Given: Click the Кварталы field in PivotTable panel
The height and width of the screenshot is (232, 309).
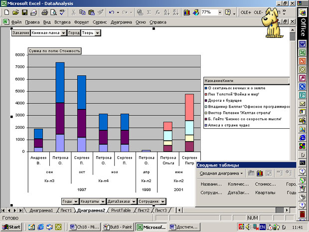Looking at the screenshot, I should (265, 192).
